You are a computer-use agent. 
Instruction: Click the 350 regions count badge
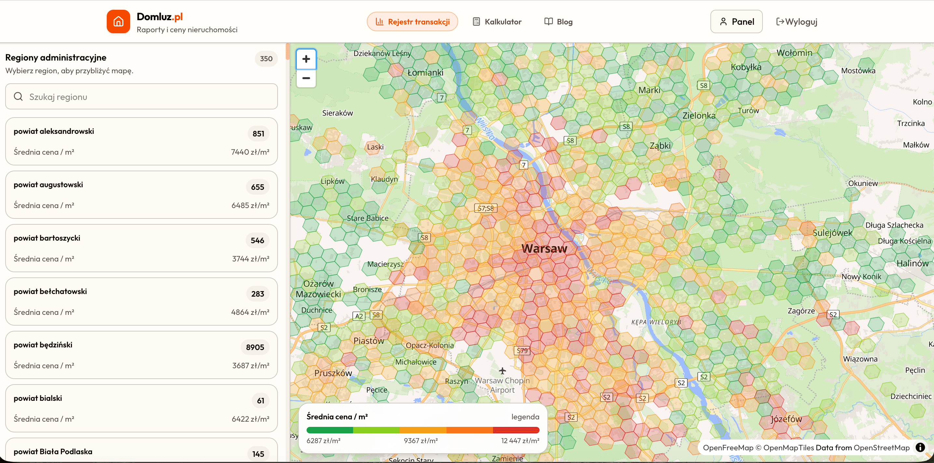(266, 58)
